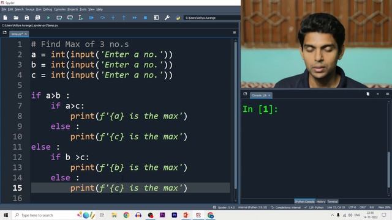
Task: Stop debugging with the blue square icon
Action: [x=146, y=18]
